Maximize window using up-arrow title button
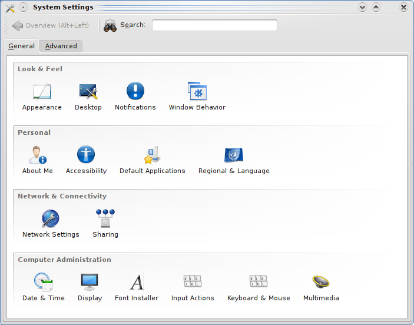The width and height of the screenshot is (414, 325). pos(376,8)
